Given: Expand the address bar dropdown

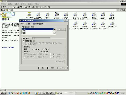Looking at the screenshot, I should coord(117,10).
